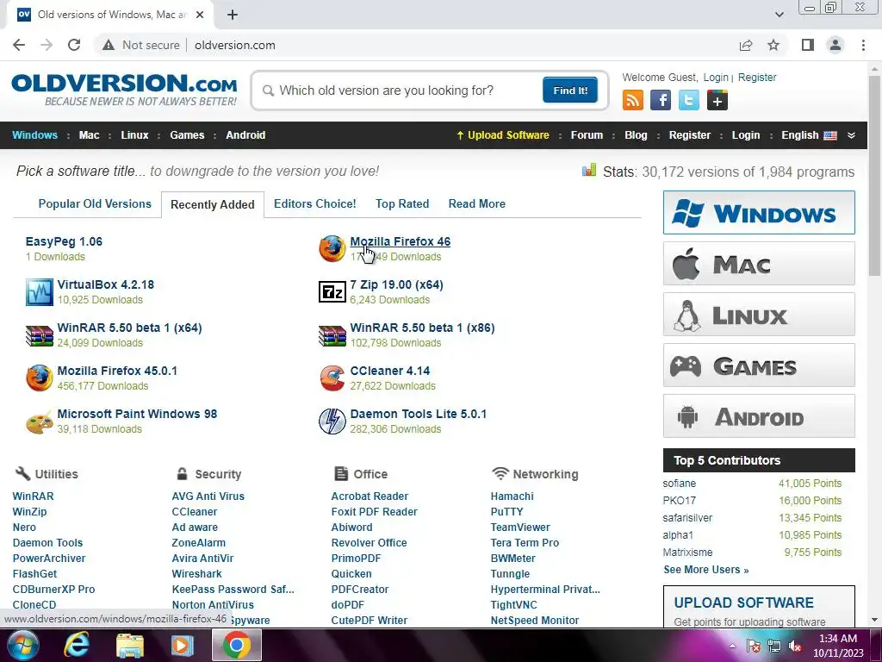882x662 pixels.
Task: Open the Linux category banner button
Action: (x=759, y=314)
